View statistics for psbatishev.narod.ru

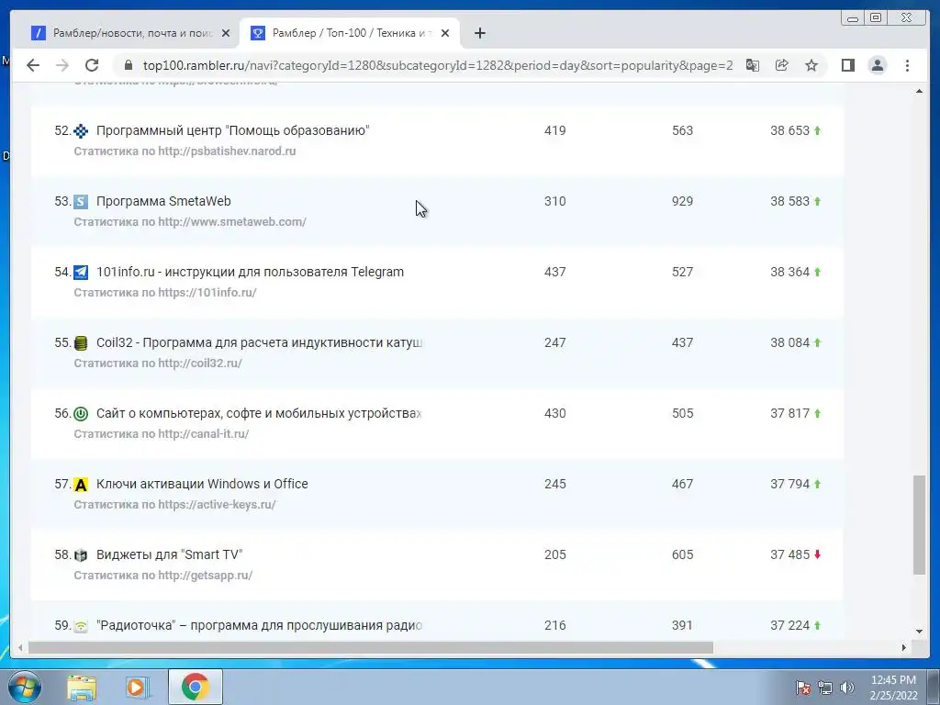185,151
